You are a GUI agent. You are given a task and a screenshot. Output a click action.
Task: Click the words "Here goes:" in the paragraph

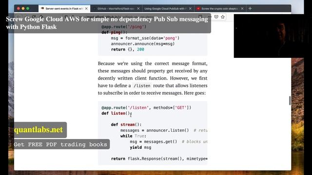pyautogui.click(x=195, y=93)
